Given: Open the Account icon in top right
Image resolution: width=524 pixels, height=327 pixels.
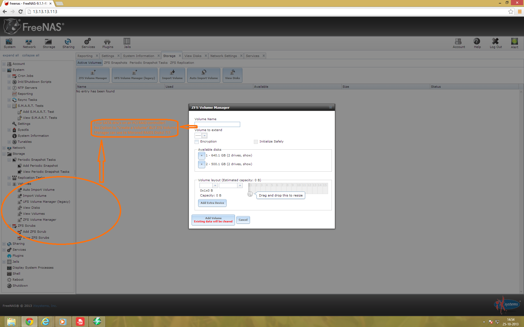Looking at the screenshot, I should pos(459,43).
